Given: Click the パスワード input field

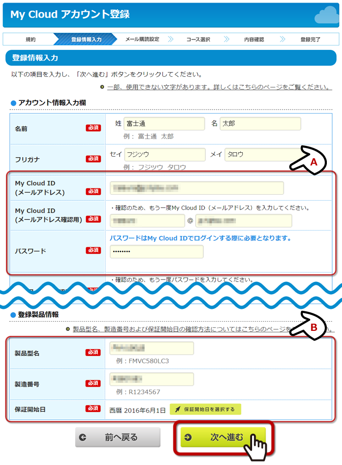Looking at the screenshot, I should (157, 252).
